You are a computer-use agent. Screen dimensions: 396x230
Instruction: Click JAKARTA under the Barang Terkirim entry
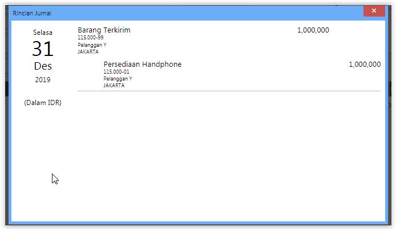88,51
